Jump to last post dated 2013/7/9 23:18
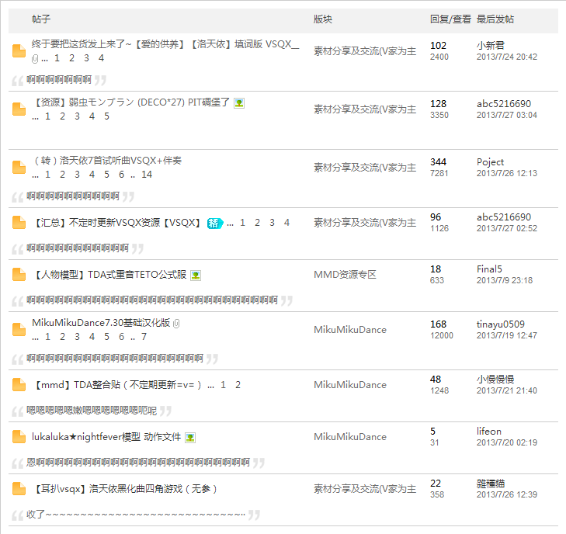 point(504,280)
